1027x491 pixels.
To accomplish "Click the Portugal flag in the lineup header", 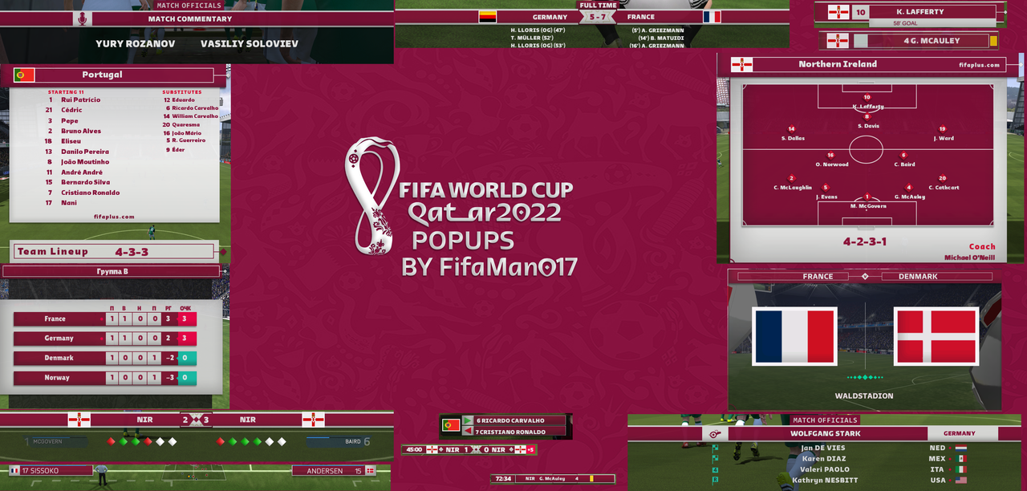I will click(24, 75).
